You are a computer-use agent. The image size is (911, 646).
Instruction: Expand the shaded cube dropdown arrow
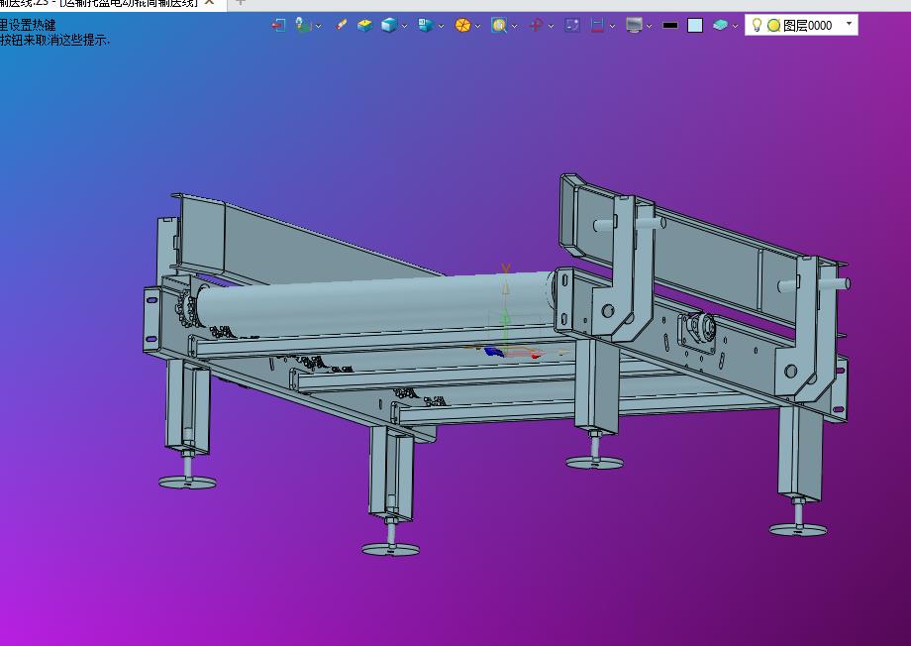tap(404, 26)
